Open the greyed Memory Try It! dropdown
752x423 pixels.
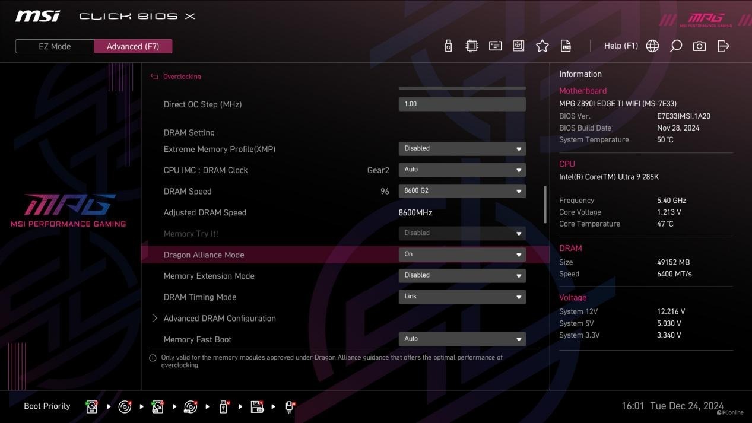pos(462,233)
